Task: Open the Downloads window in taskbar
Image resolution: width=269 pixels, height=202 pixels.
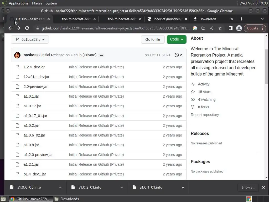Action: (x=67, y=199)
